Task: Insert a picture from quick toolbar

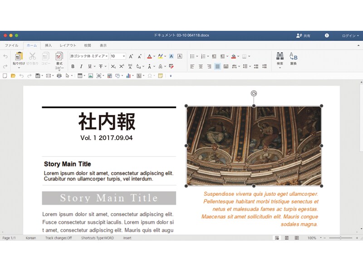Action: (x=90, y=76)
